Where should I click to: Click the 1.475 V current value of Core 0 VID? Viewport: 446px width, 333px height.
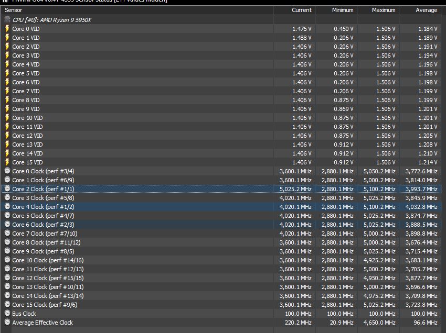(x=302, y=29)
